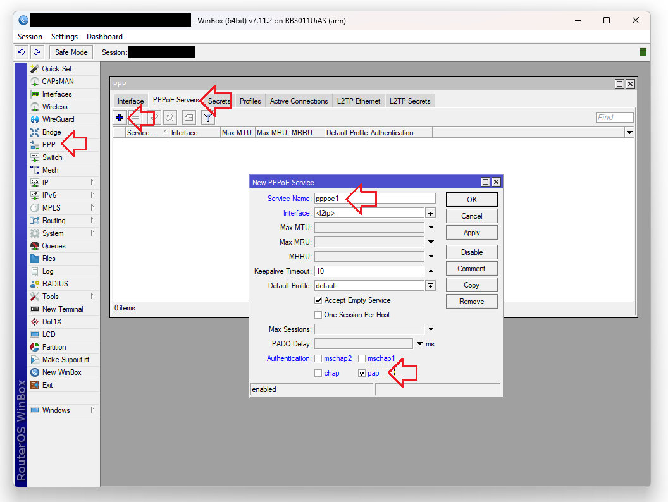Open the Files sidebar entry

click(49, 259)
